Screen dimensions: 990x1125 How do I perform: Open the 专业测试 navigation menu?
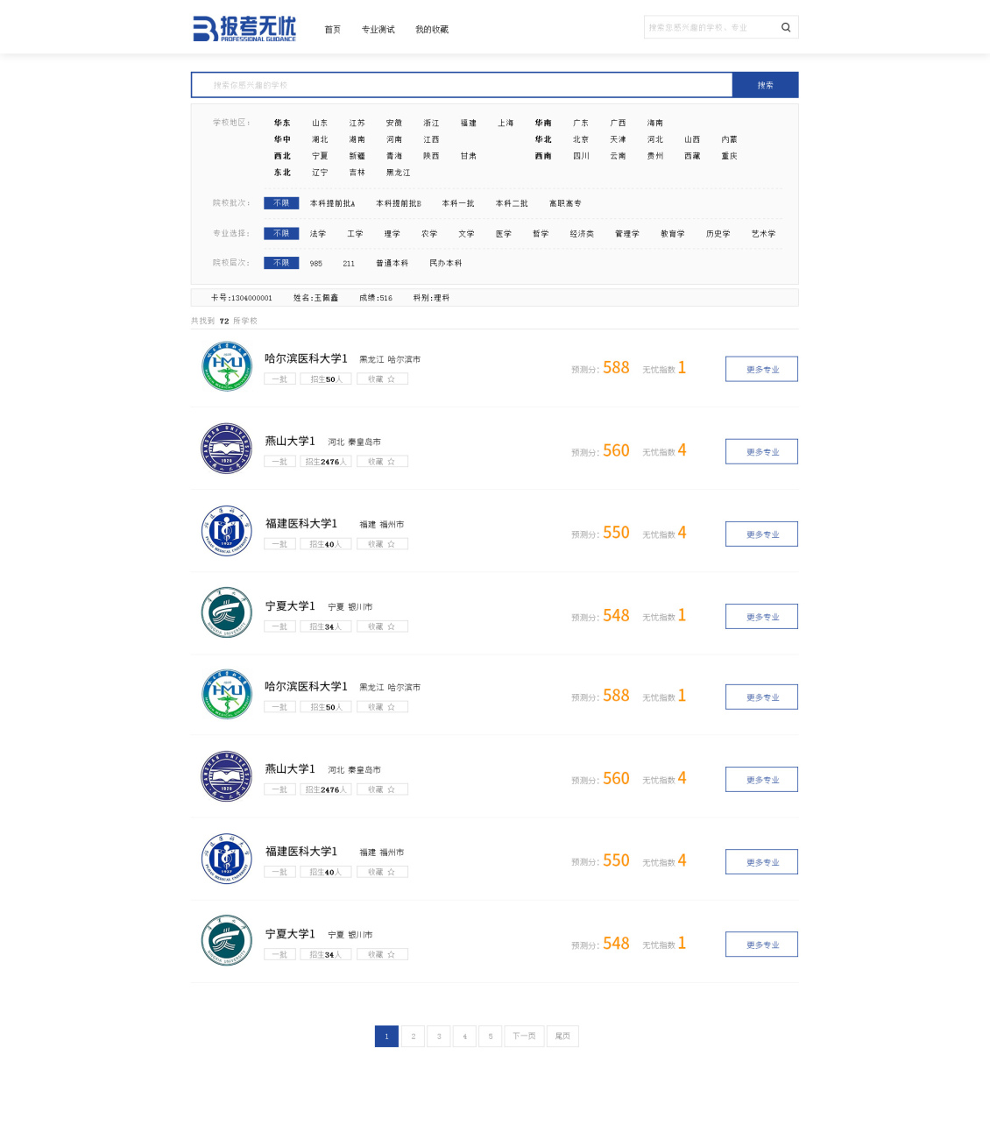[378, 30]
